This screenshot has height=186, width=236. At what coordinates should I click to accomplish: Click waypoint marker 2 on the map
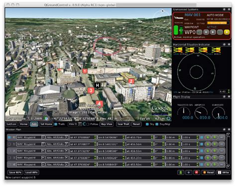[x=131, y=81]
